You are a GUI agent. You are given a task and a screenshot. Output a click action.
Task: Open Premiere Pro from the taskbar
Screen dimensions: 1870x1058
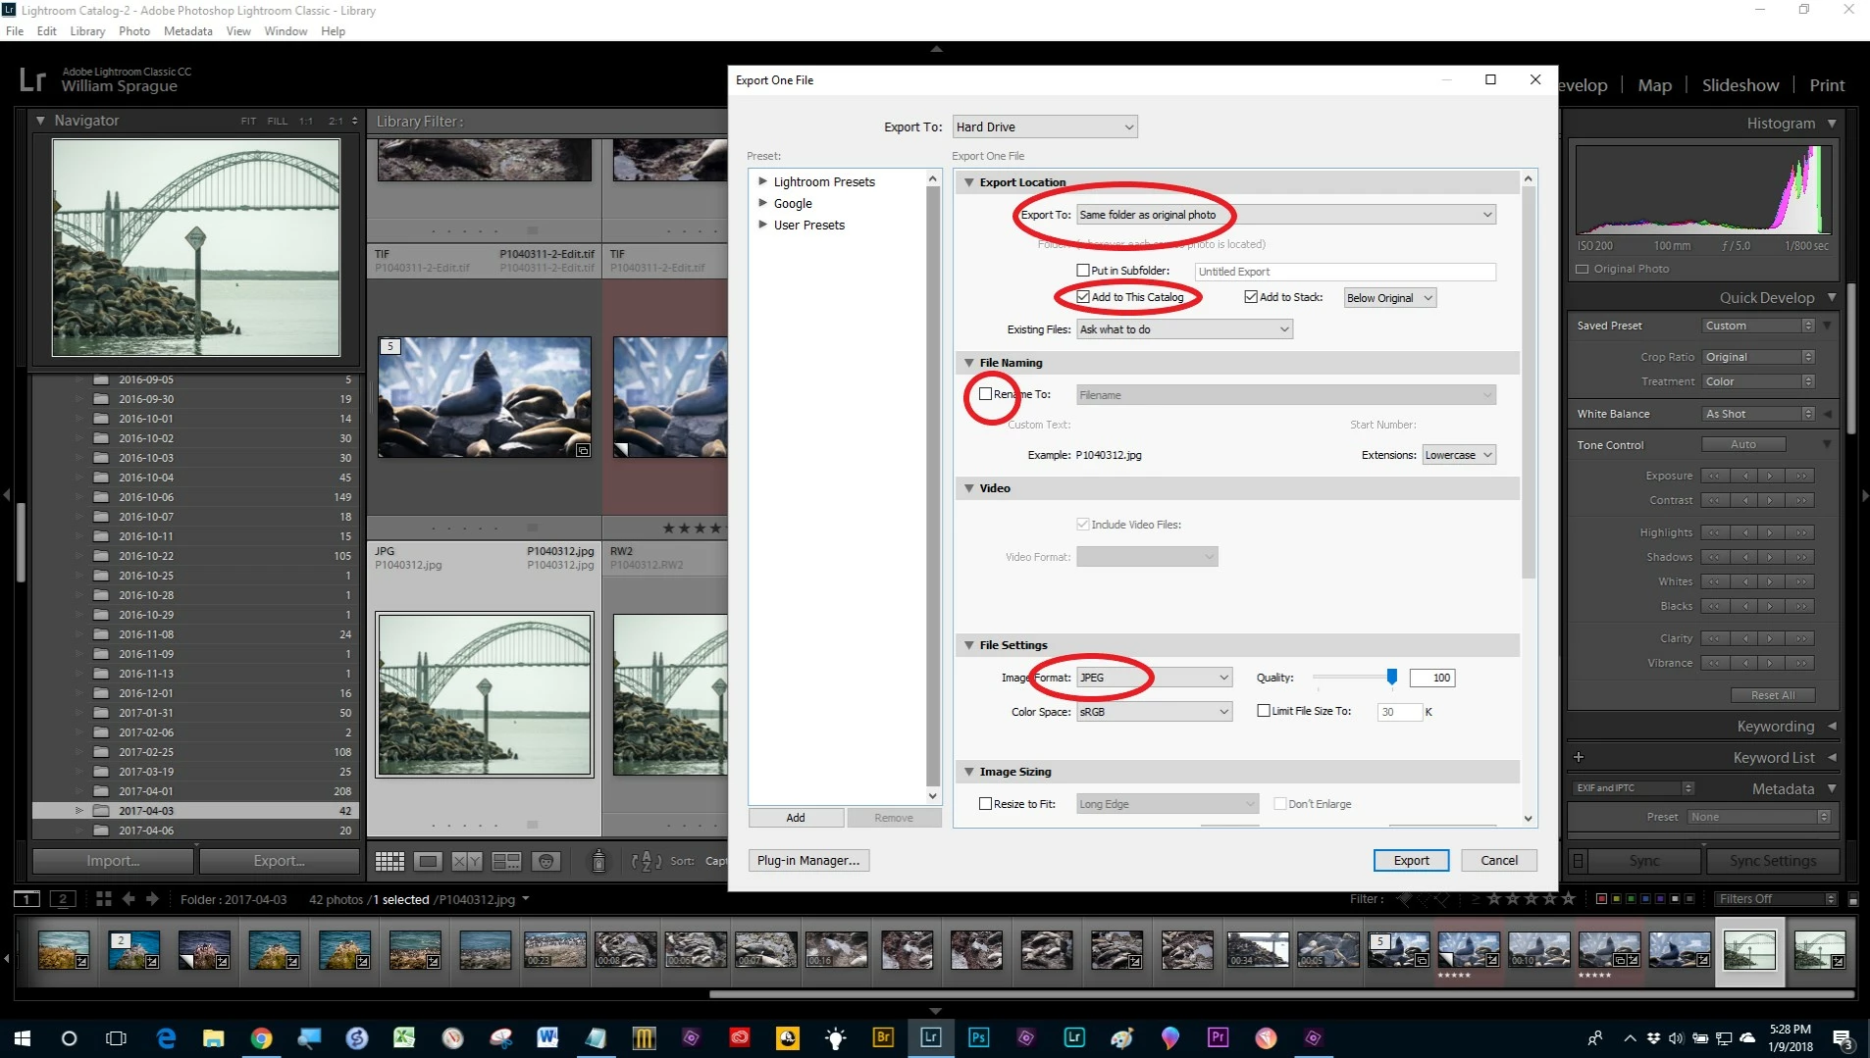(1218, 1037)
